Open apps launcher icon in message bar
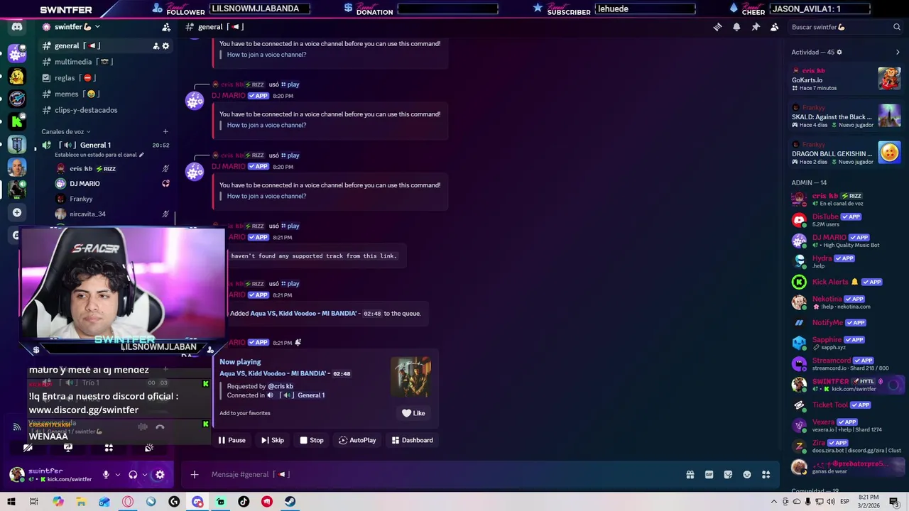This screenshot has height=511, width=909. [x=766, y=475]
